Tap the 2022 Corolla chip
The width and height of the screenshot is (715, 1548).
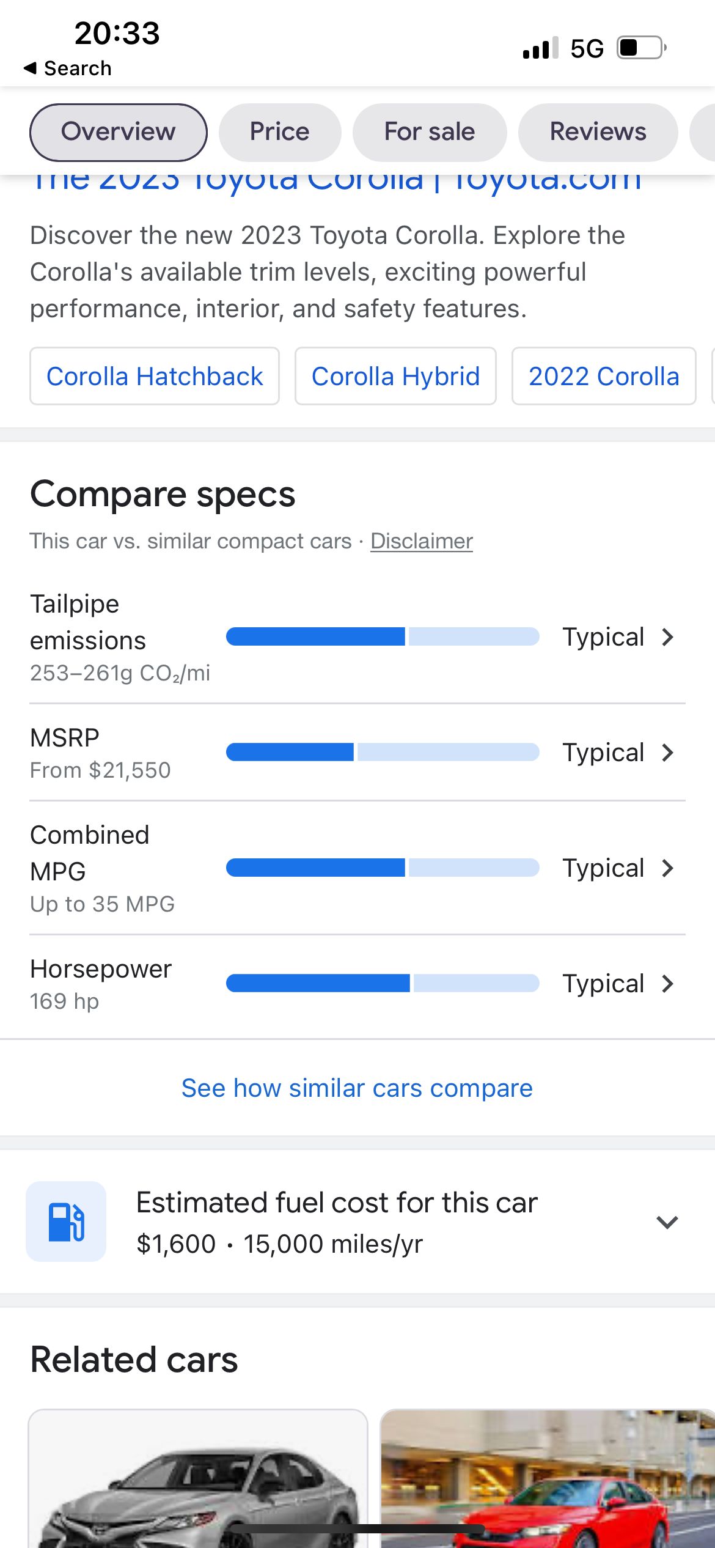tap(604, 376)
